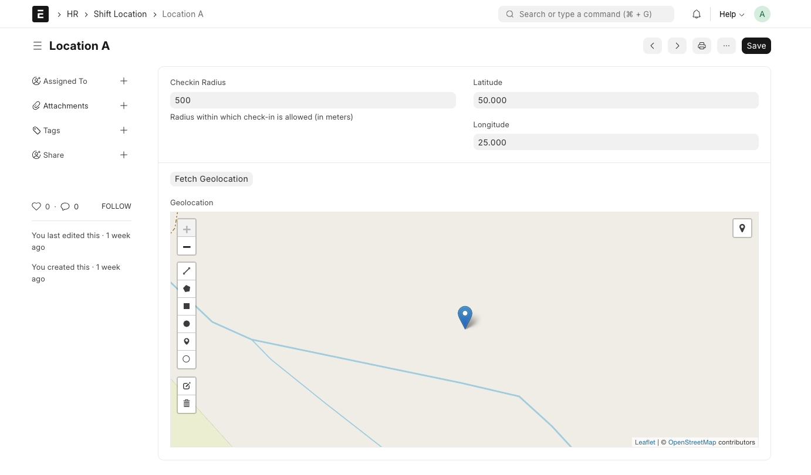
Task: Select the marker draw tool
Action: pos(187,341)
